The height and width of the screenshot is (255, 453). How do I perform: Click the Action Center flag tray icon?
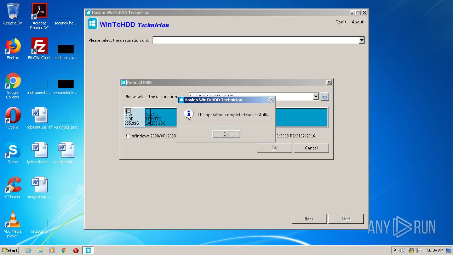[419, 250]
